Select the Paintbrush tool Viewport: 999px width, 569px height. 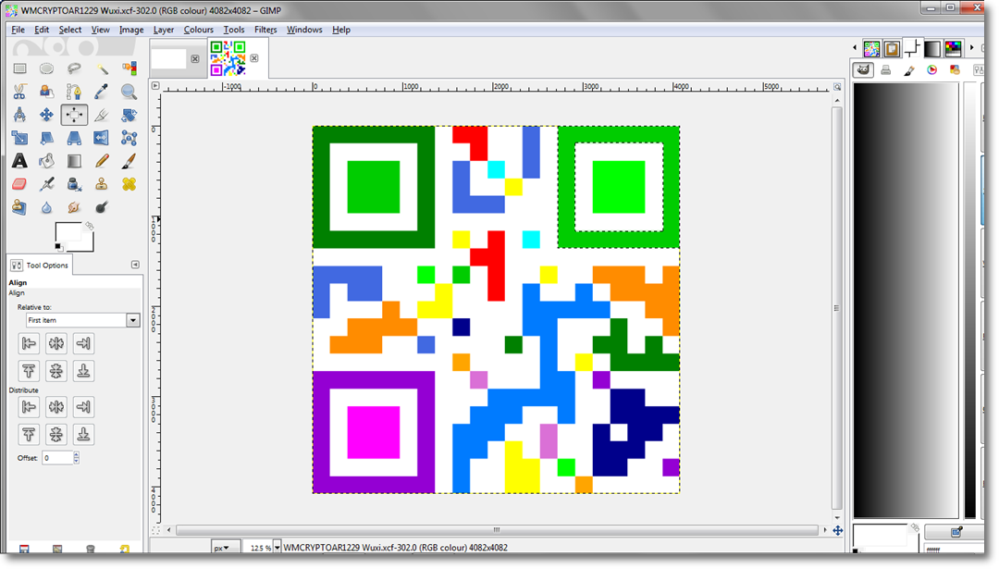click(x=129, y=161)
